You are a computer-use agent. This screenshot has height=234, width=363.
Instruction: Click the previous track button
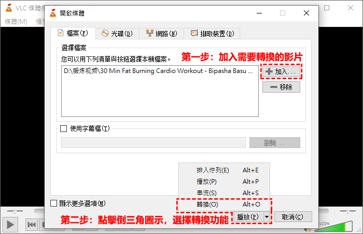[32, 225]
